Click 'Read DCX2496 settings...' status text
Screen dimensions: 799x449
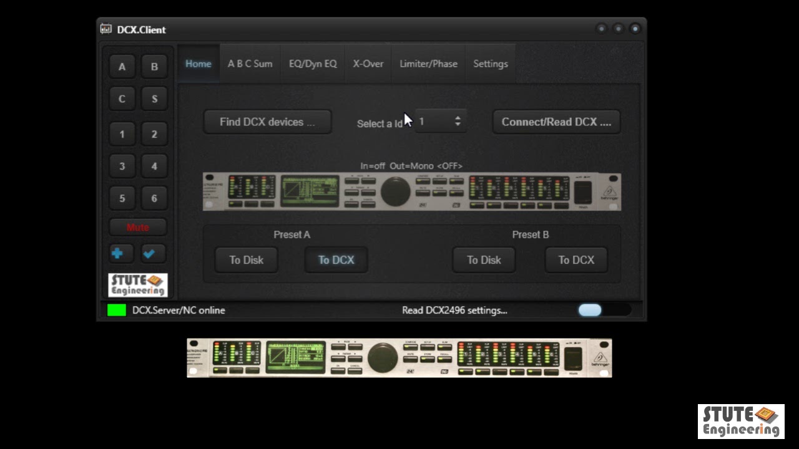click(x=454, y=310)
